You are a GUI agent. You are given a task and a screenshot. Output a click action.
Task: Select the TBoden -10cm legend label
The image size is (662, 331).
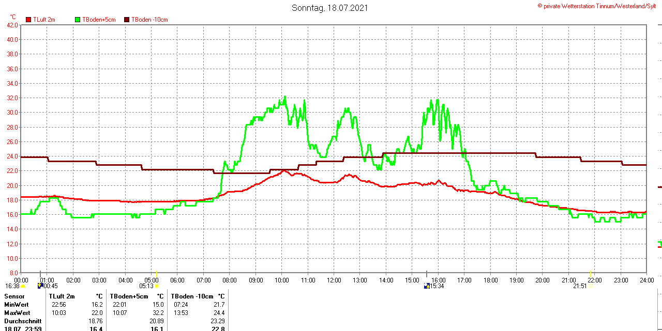(149, 20)
